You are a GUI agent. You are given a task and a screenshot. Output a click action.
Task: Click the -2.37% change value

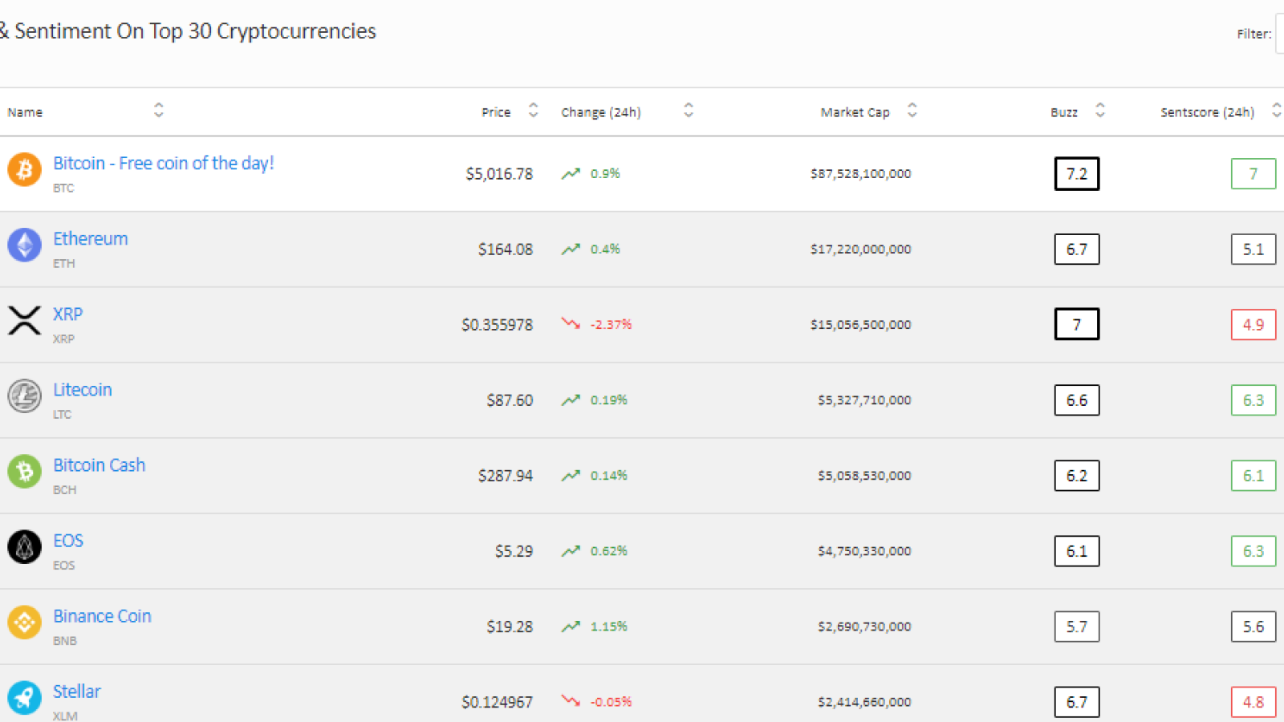[612, 324]
